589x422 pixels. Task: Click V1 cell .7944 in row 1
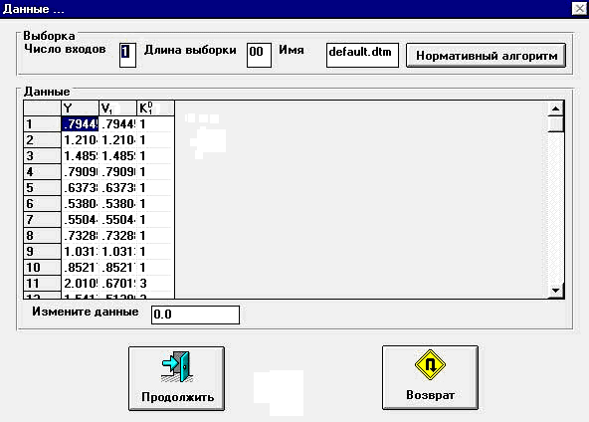[118, 124]
